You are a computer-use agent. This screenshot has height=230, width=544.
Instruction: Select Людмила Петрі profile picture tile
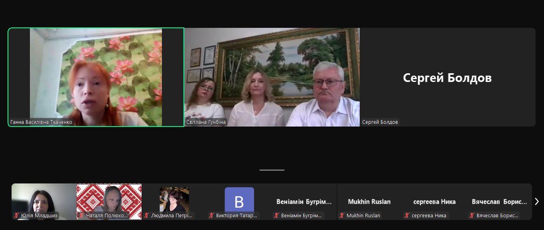pos(174,202)
